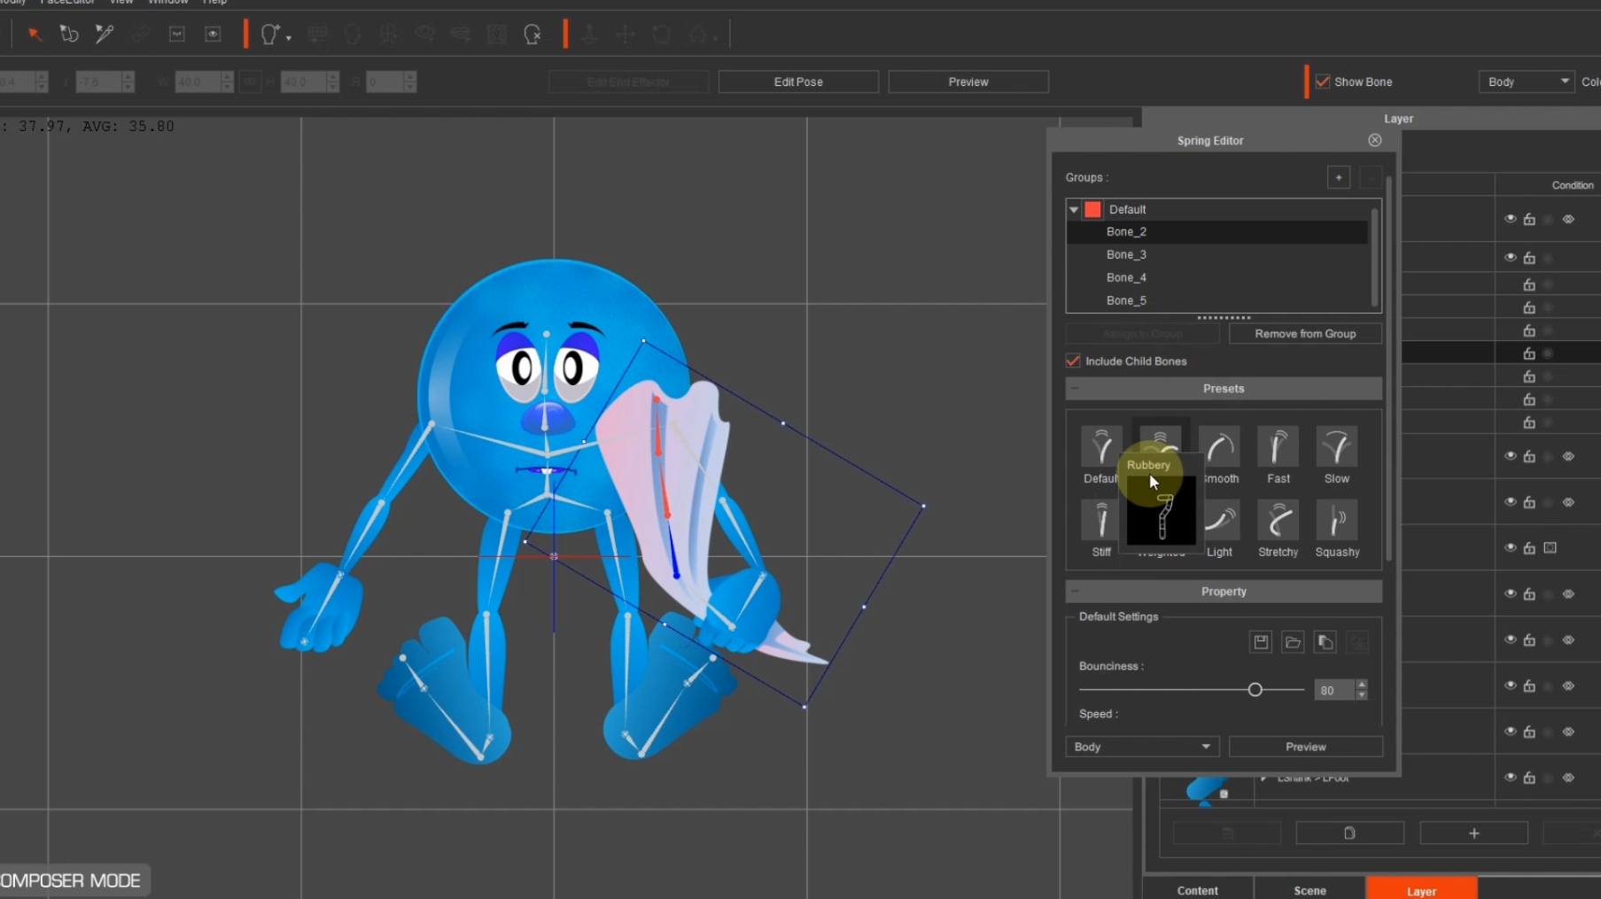Toggle lock on LShank > LFoot layer

1529,778
